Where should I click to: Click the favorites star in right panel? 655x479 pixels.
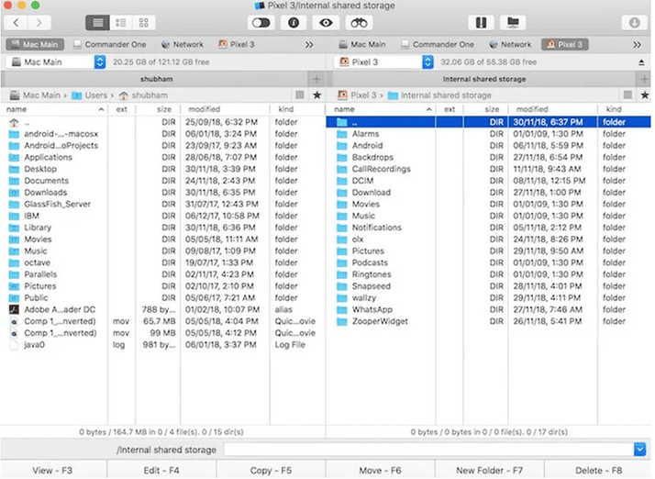643,95
